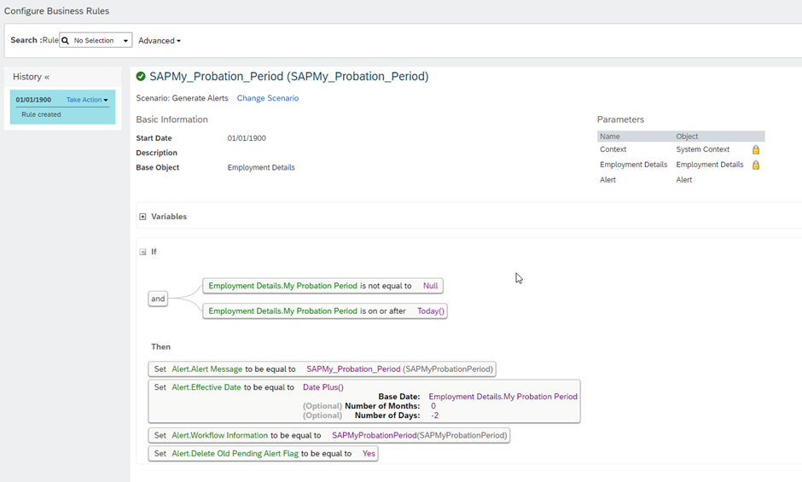Click the lock icon beside System Context

[756, 149]
